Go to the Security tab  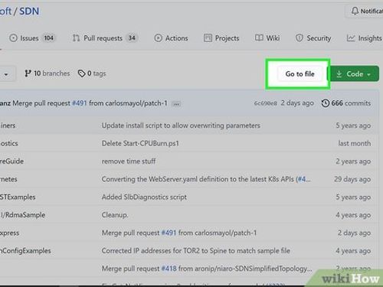(x=313, y=38)
